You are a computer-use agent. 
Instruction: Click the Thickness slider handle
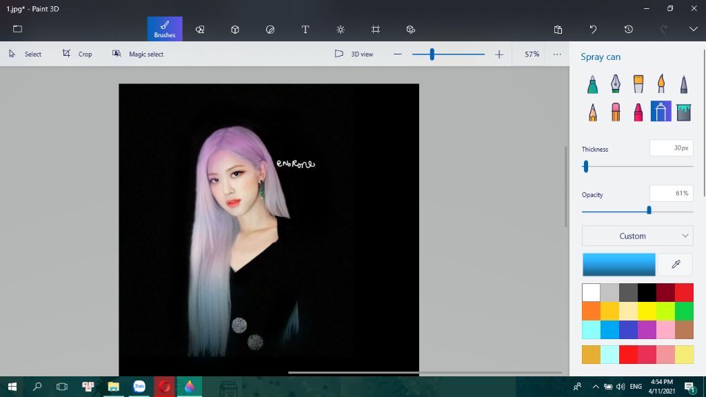click(x=586, y=167)
